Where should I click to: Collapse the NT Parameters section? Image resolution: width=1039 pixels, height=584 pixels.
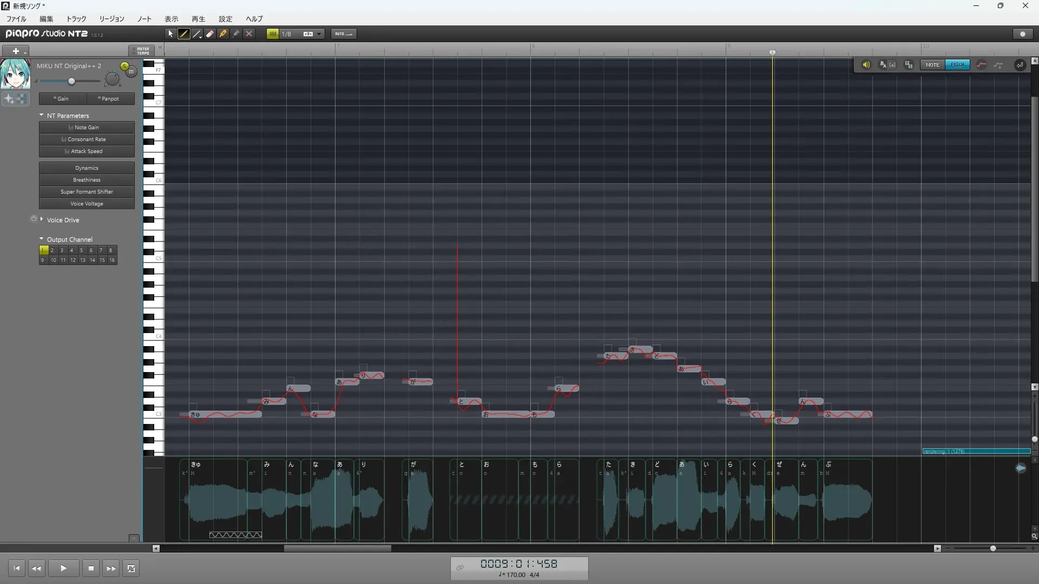(x=42, y=115)
